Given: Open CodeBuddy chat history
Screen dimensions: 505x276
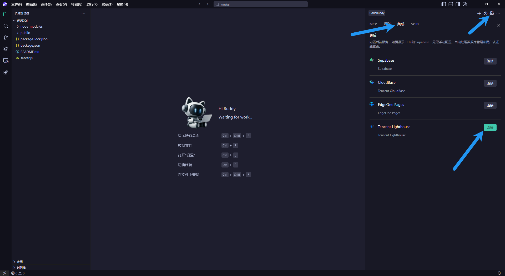Looking at the screenshot, I should pos(486,13).
